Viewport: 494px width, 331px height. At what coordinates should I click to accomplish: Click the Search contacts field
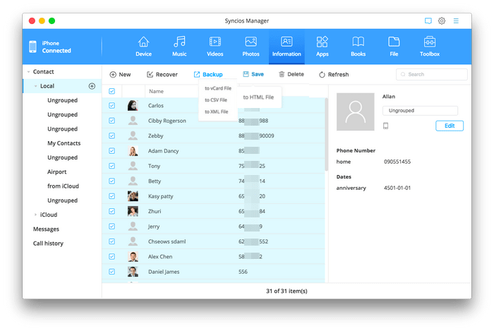pos(432,74)
